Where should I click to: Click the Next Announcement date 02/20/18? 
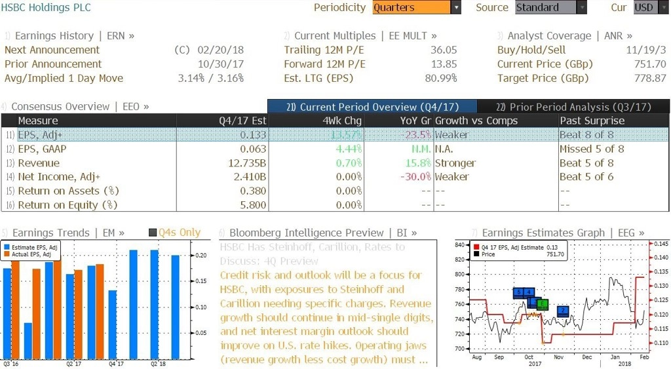point(220,50)
